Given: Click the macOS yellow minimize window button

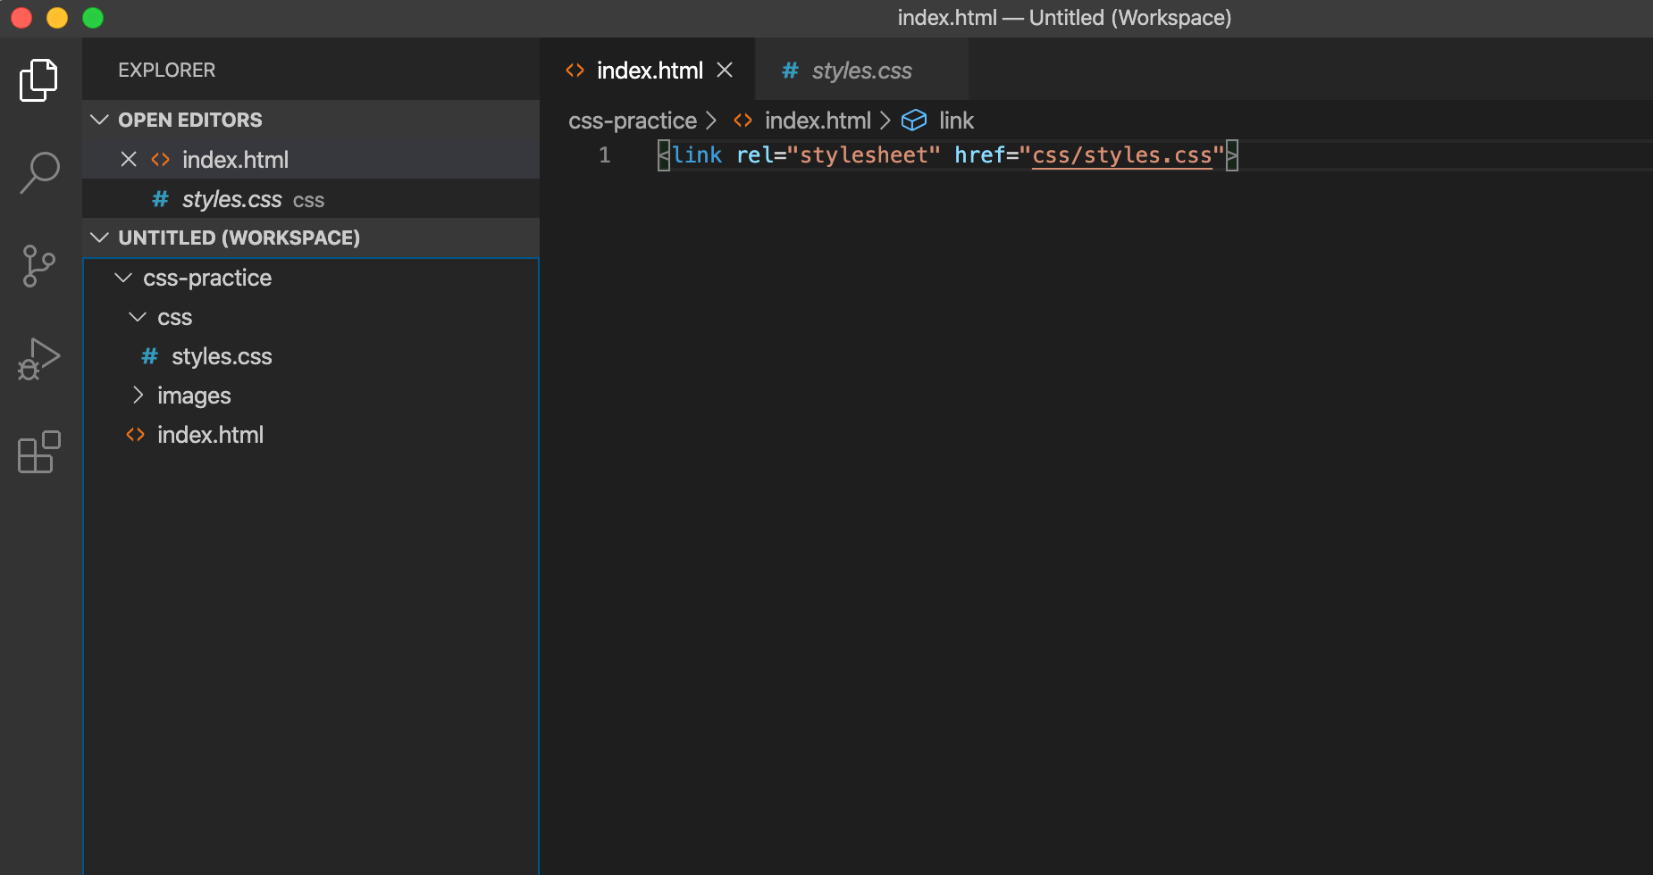Looking at the screenshot, I should pos(57,18).
